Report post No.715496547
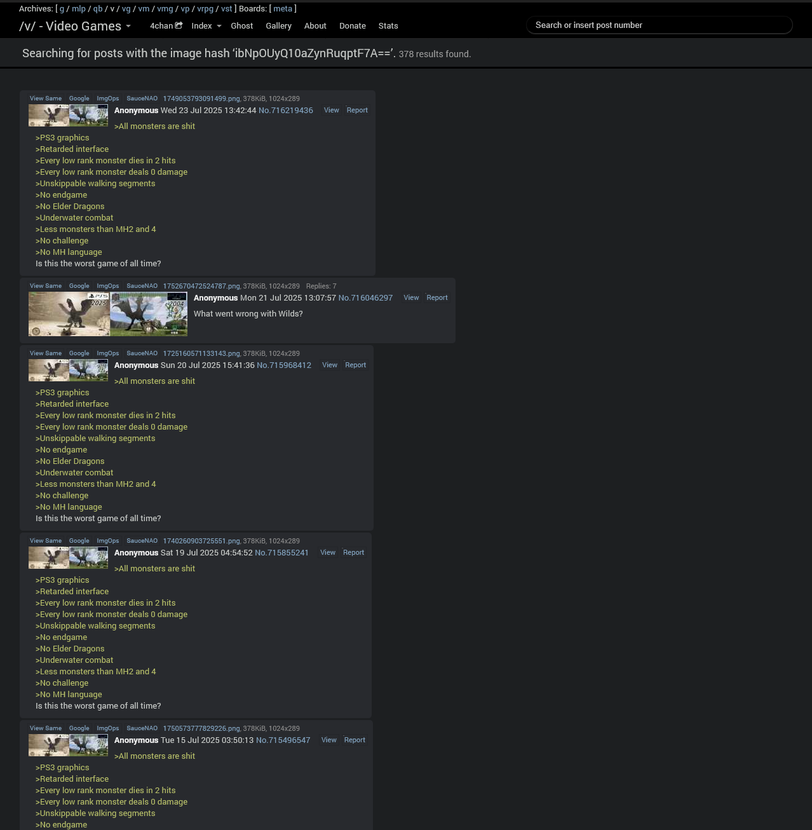 (x=355, y=740)
